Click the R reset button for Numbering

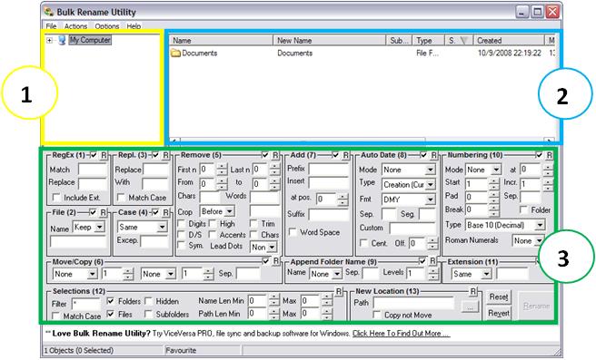[x=550, y=155]
